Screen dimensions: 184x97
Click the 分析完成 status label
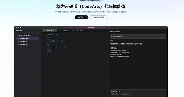[112, 41]
